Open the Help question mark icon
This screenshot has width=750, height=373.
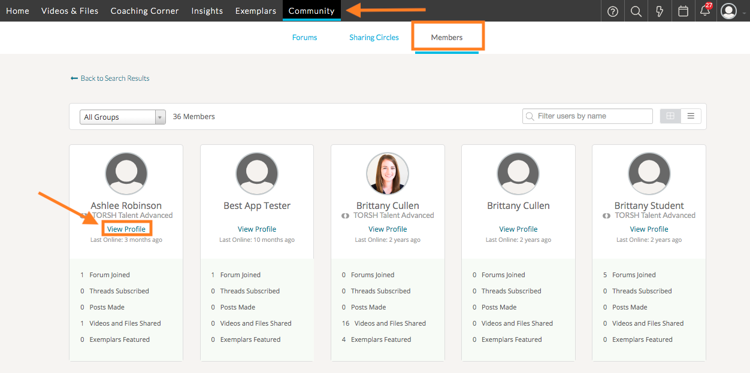pyautogui.click(x=612, y=11)
